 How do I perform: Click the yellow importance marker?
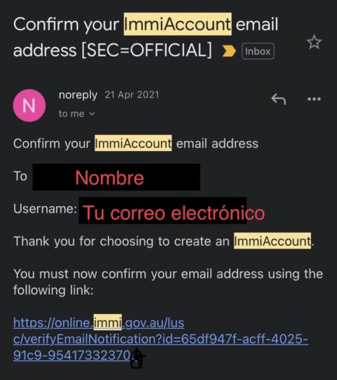[229, 51]
